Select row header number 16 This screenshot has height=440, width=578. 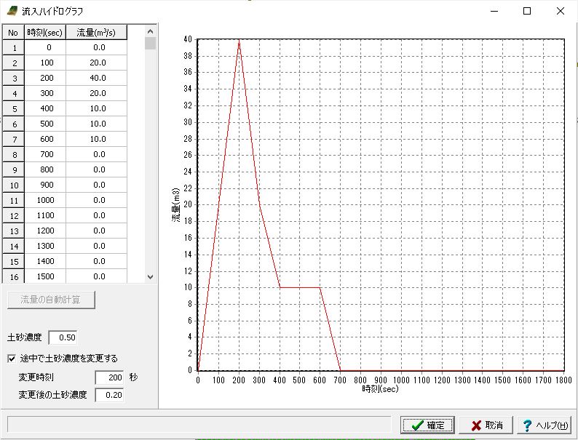tap(14, 276)
